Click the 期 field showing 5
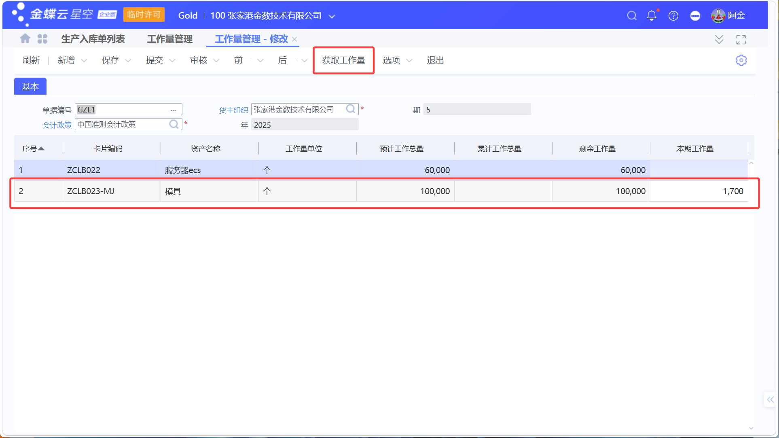 point(477,110)
